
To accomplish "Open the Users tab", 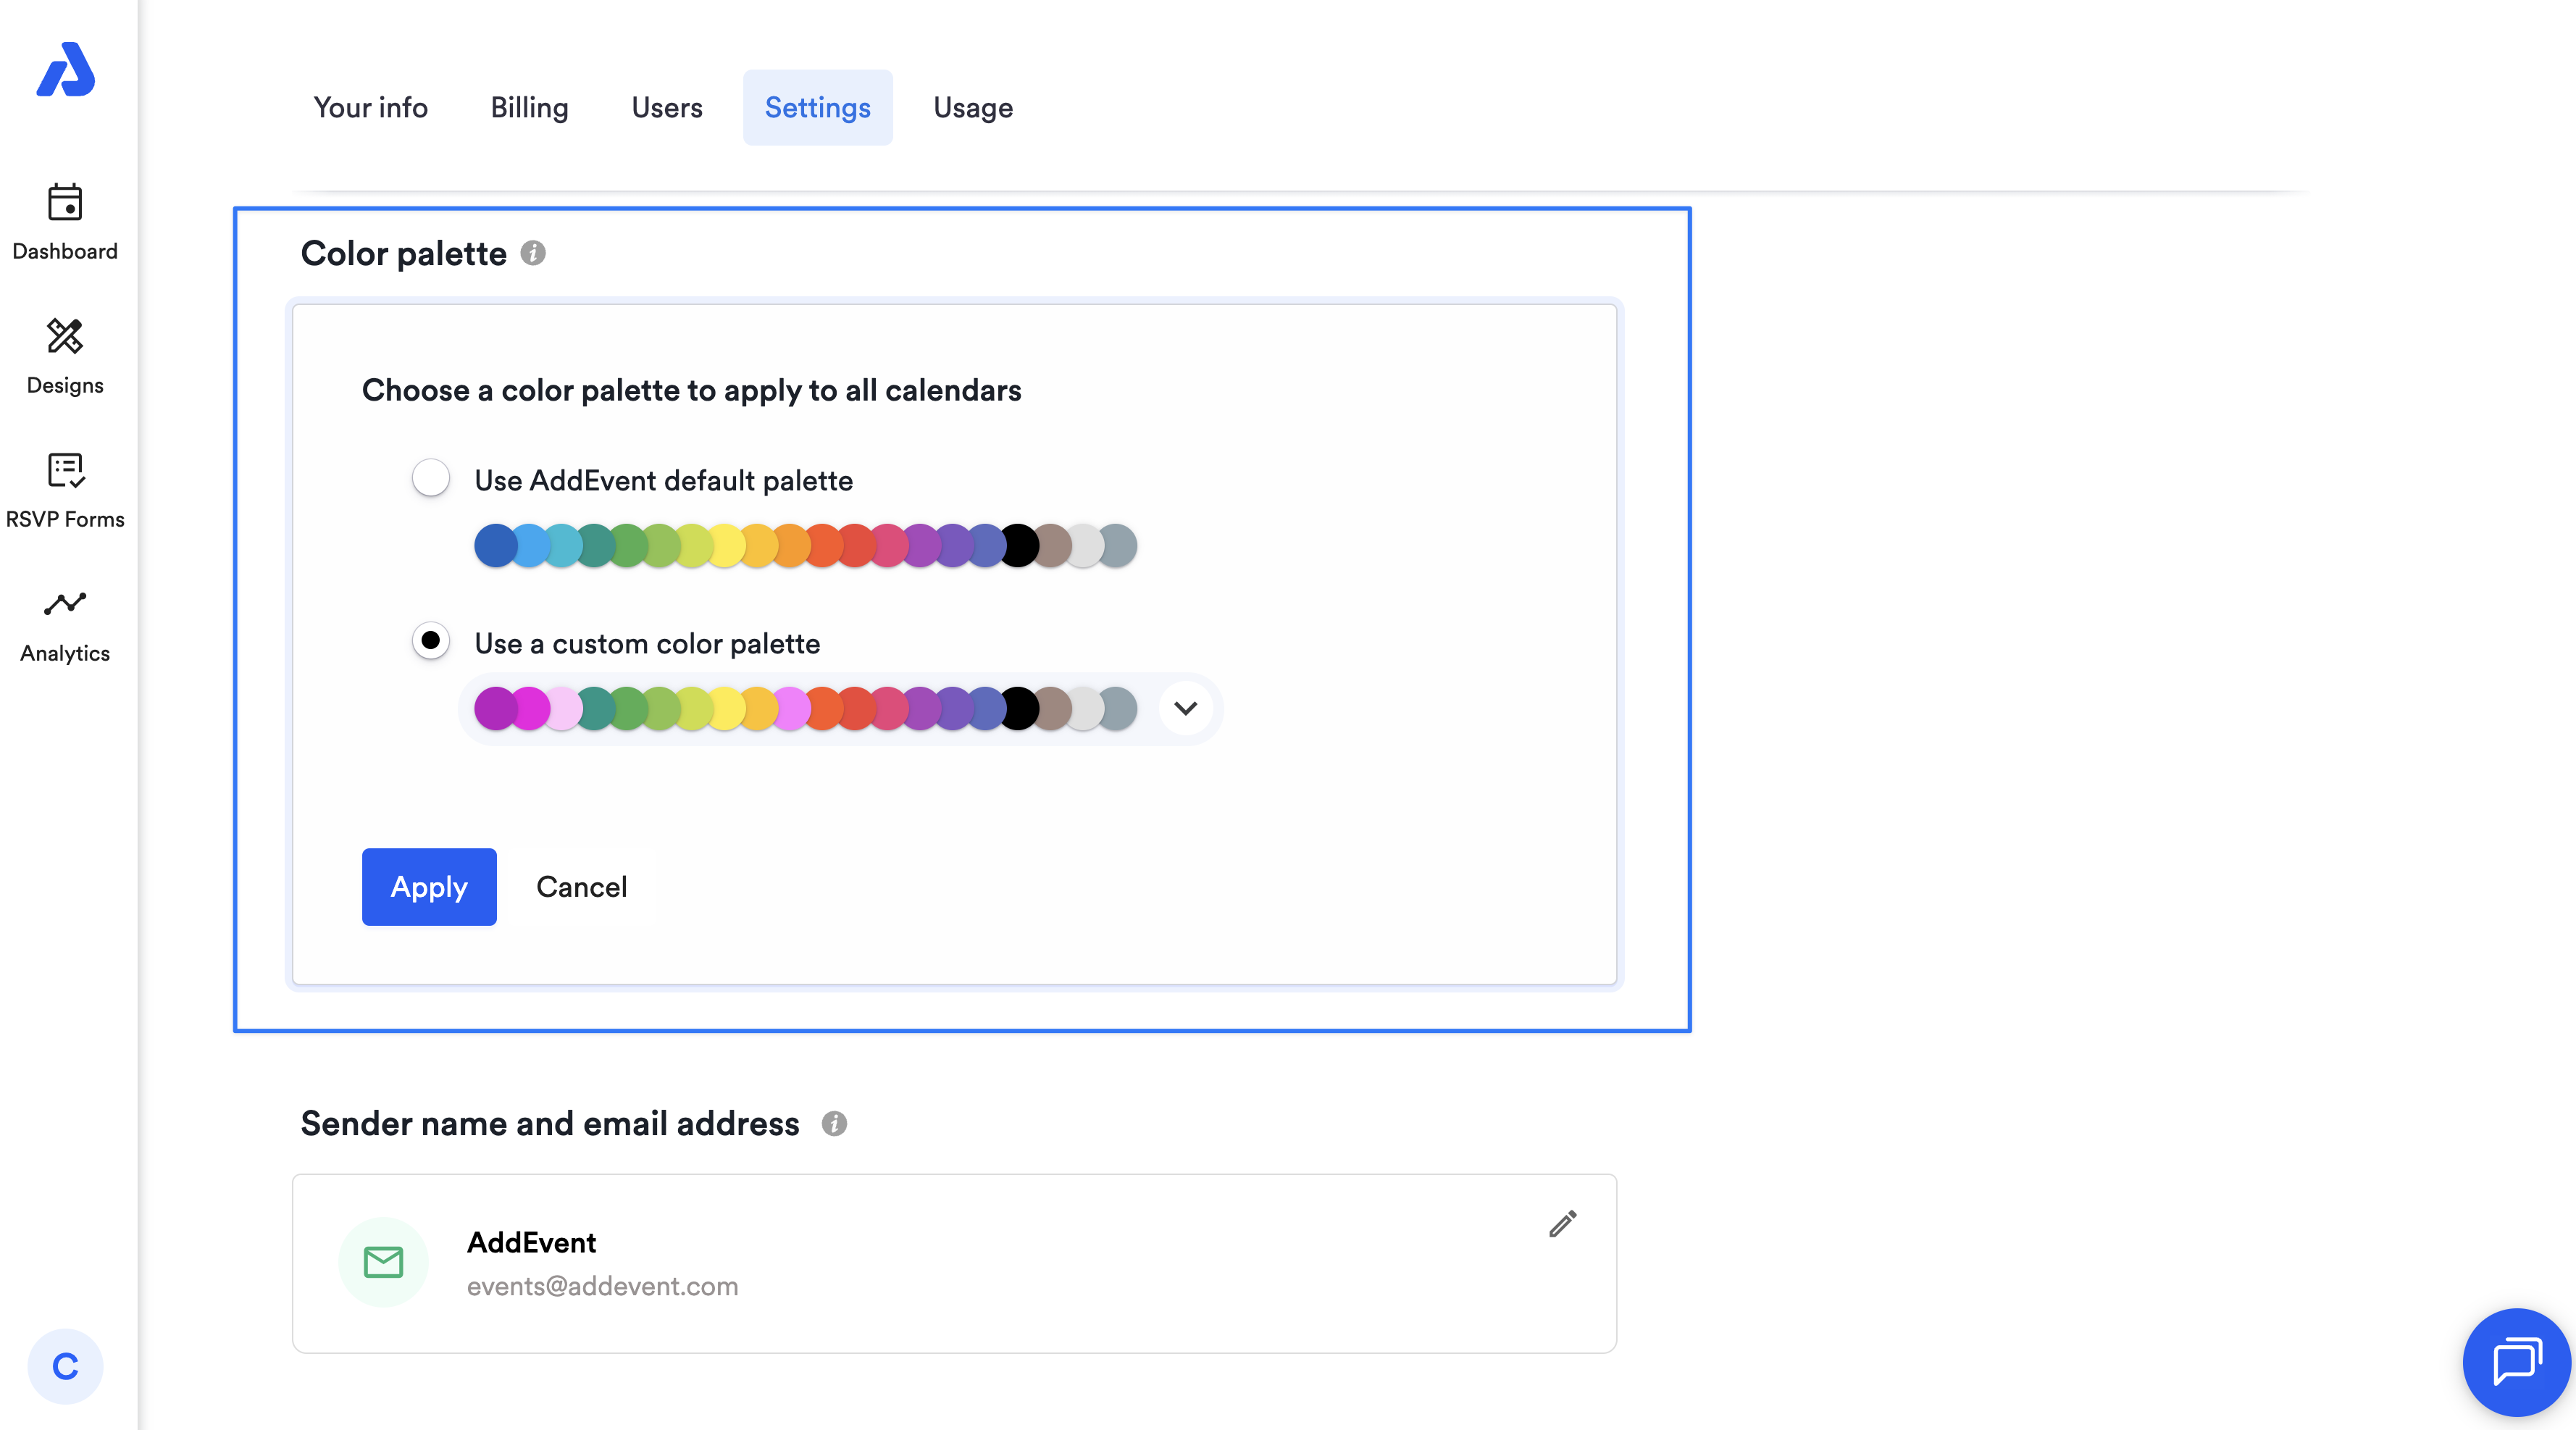I will point(667,108).
